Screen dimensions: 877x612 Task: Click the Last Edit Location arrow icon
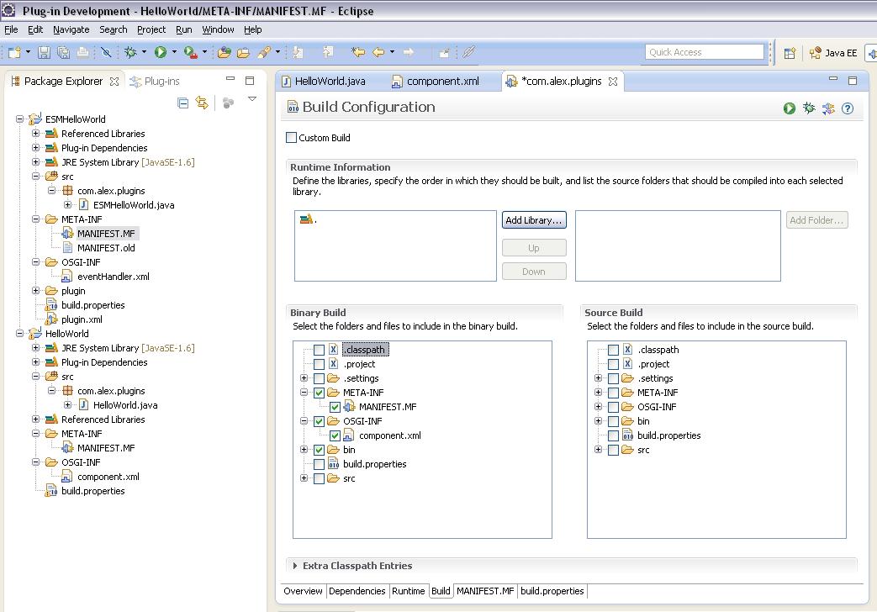coord(358,53)
